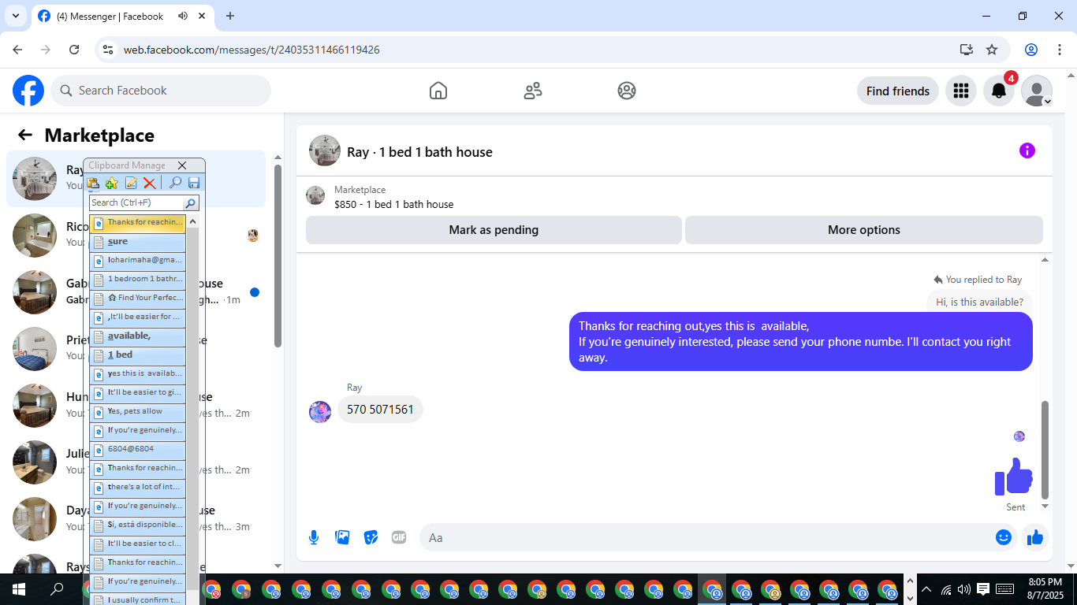Image resolution: width=1077 pixels, height=605 pixels.
Task: Open the Groups icon in top navigation
Action: tap(627, 91)
